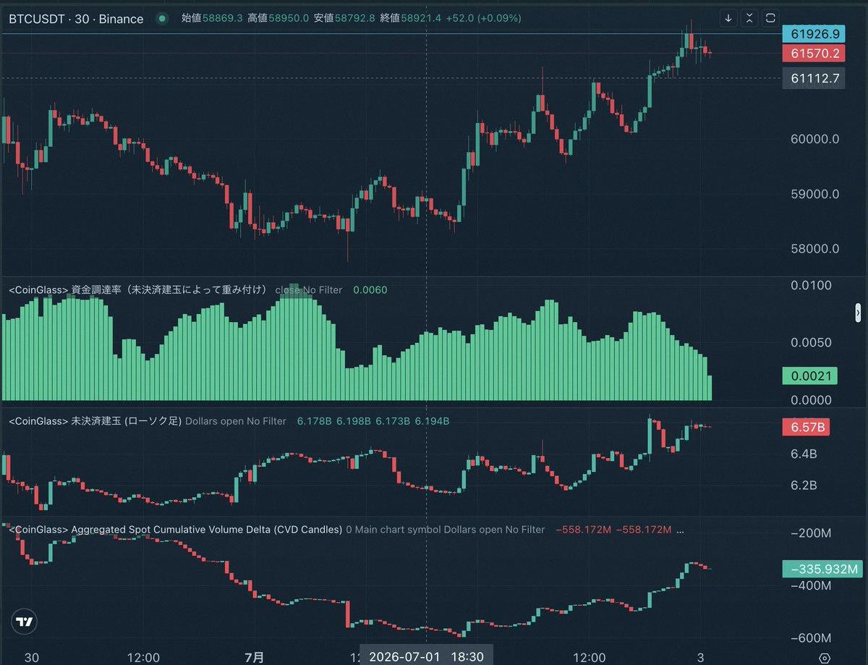Collapse the main chart pane
Viewport: 868px width, 665px height.
749,17
